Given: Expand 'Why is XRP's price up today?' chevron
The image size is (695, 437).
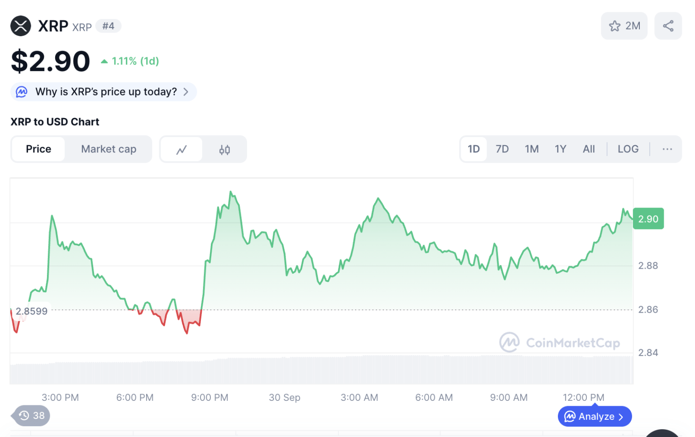Looking at the screenshot, I should [x=186, y=91].
